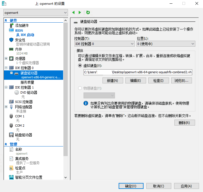This screenshot has width=203, height=192.
Task: Click the 检查(I) button
Action: tap(159, 81)
